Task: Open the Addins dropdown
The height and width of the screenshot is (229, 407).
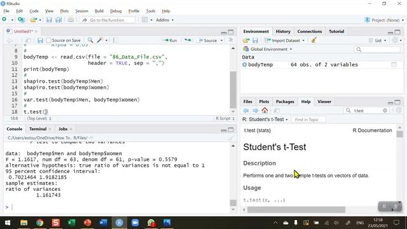Action: point(165,20)
